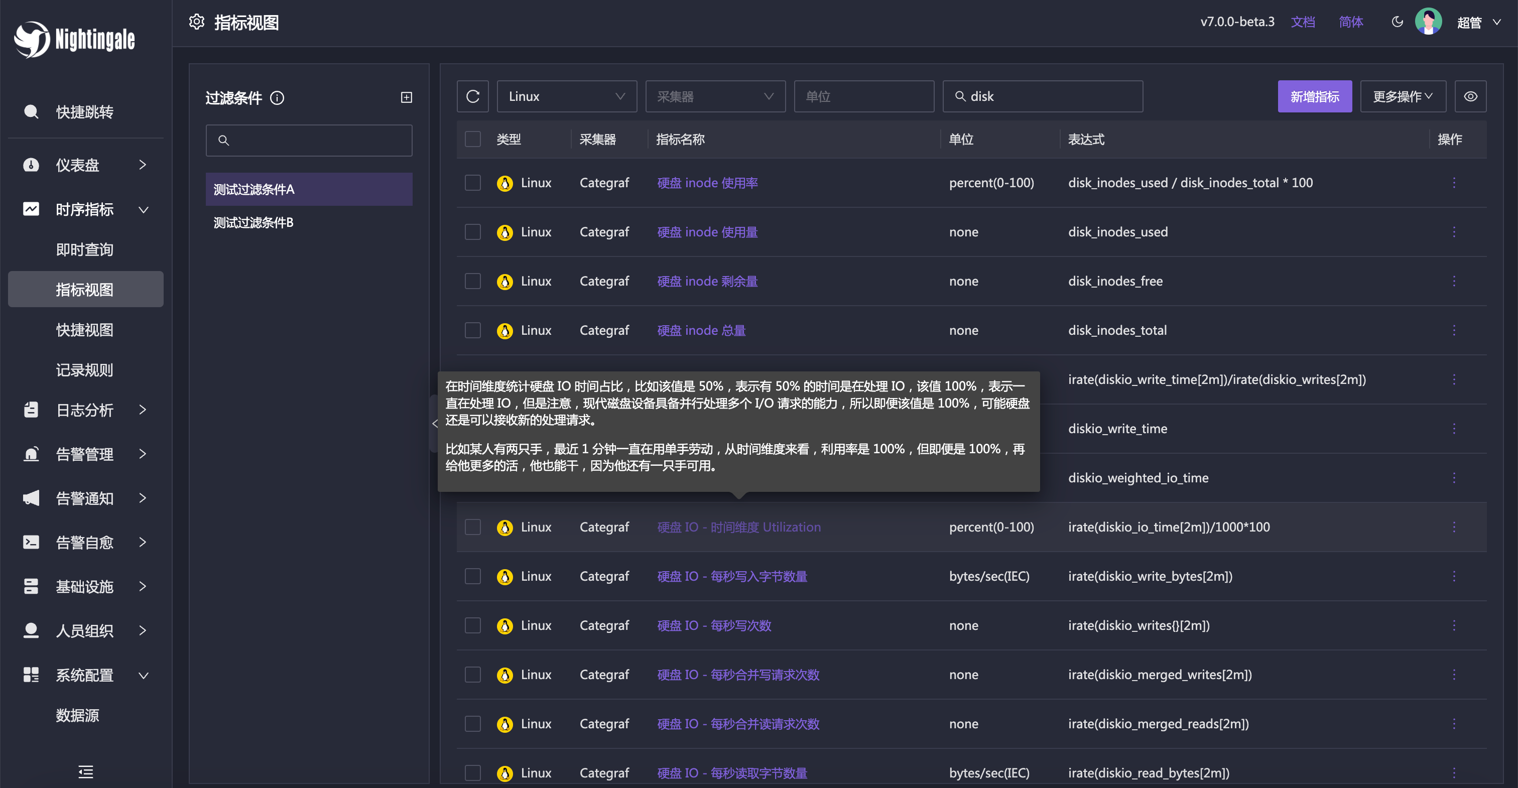This screenshot has width=1518, height=788.
Task: Open the 采集器 collector dropdown
Action: pyautogui.click(x=715, y=97)
